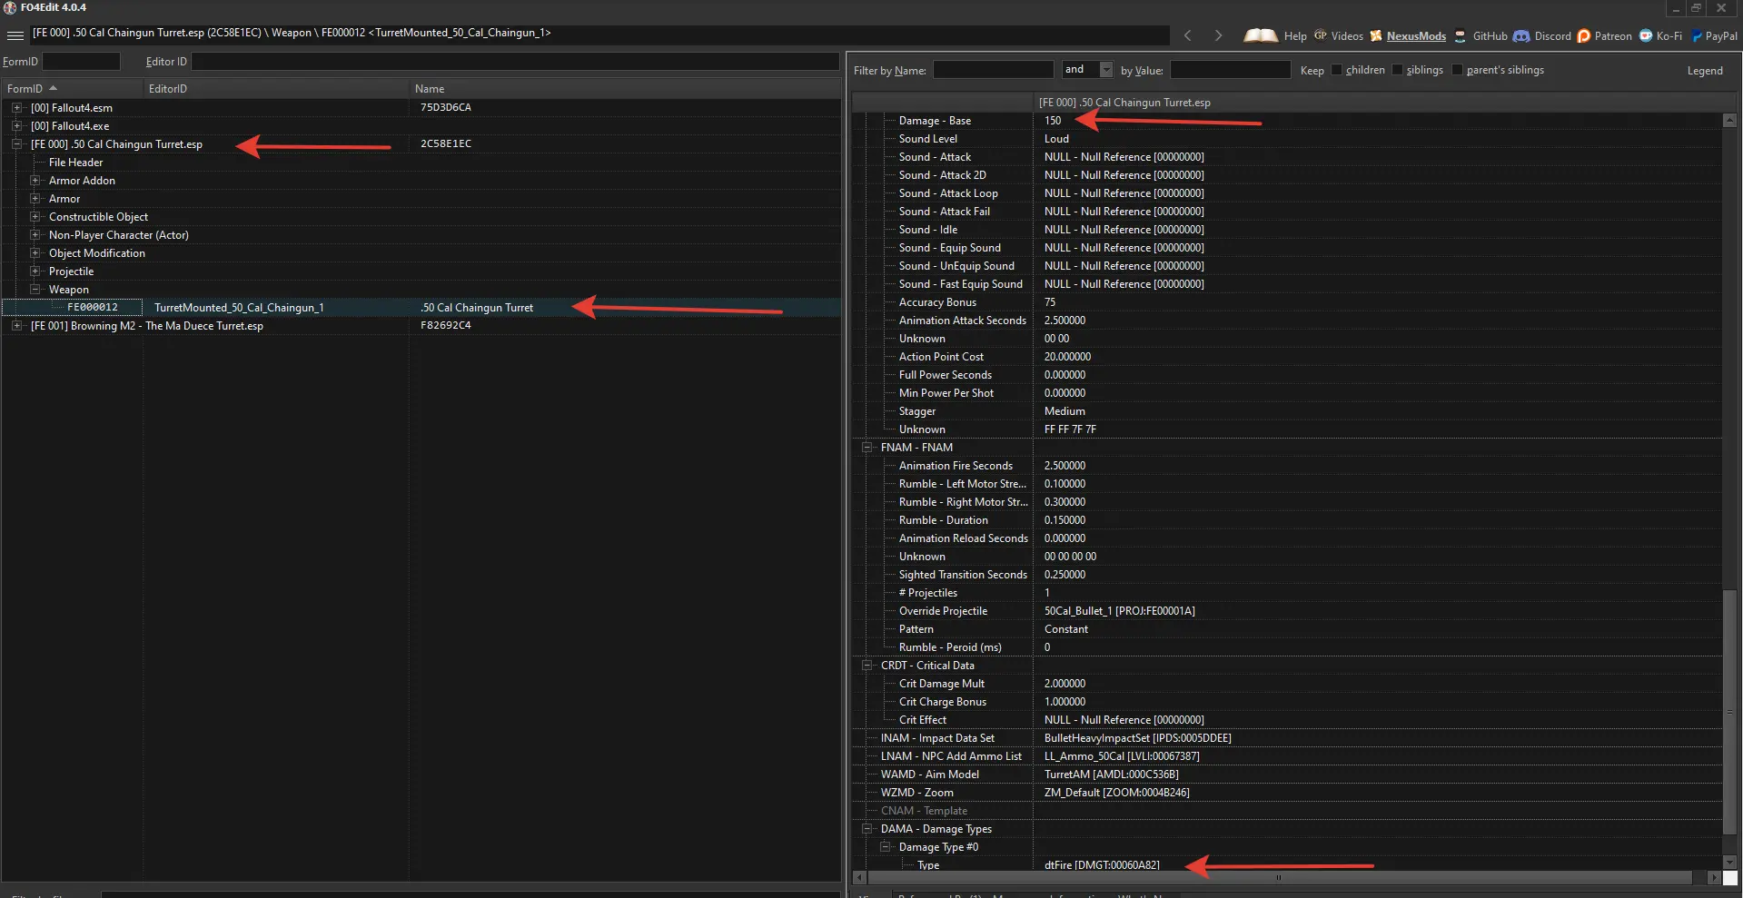Focus the by Value filter field
Viewport: 1743px width, 898px height.
pyautogui.click(x=1230, y=70)
